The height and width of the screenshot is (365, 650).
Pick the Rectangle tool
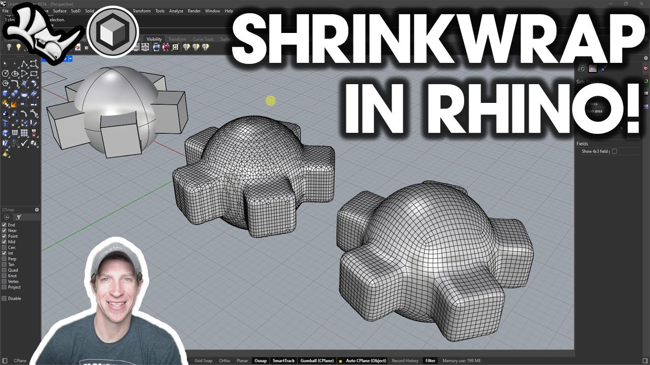tap(34, 74)
